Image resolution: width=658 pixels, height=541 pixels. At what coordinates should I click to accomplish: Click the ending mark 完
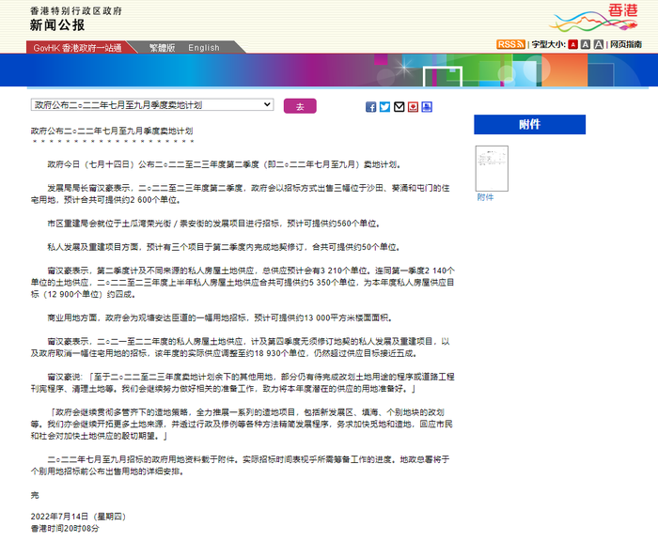(35, 495)
